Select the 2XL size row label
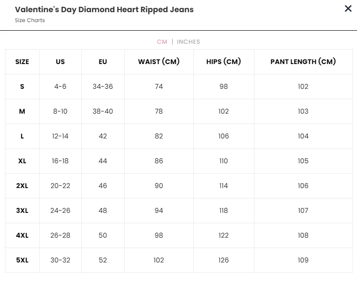Image resolution: width=357 pixels, height=290 pixels. (22, 186)
